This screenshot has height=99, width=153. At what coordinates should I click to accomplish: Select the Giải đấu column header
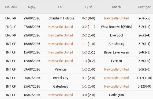pos(11,7)
